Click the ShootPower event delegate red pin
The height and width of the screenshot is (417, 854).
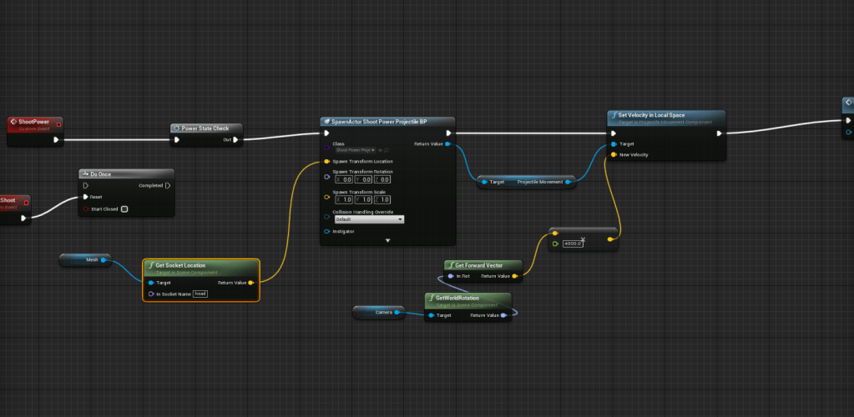point(58,124)
